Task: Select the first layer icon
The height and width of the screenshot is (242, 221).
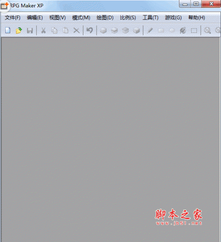Action: point(103,30)
